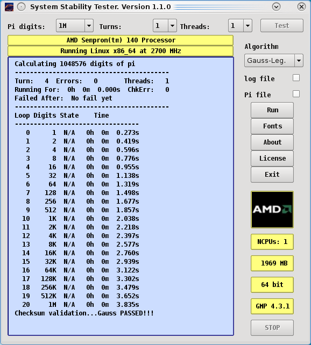Click the Algorithm label
The height and width of the screenshot is (345, 311).
pos(261,47)
